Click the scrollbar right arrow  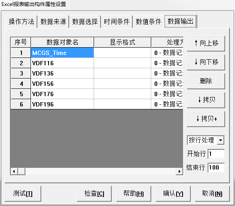coord(179,171)
